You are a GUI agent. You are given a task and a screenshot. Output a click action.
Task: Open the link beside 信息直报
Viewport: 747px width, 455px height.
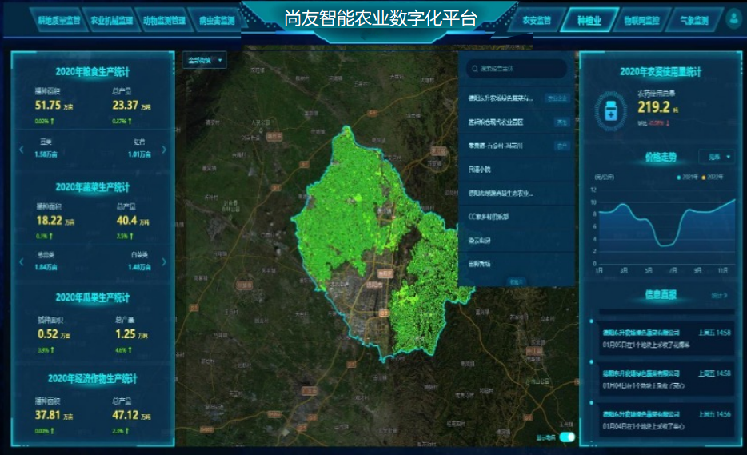coord(719,295)
